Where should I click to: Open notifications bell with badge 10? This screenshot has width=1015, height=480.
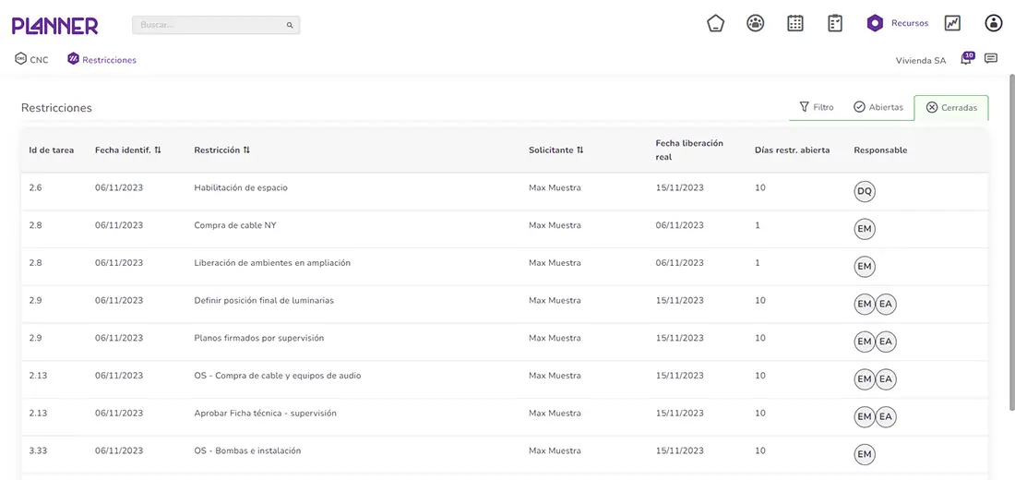[966, 59]
